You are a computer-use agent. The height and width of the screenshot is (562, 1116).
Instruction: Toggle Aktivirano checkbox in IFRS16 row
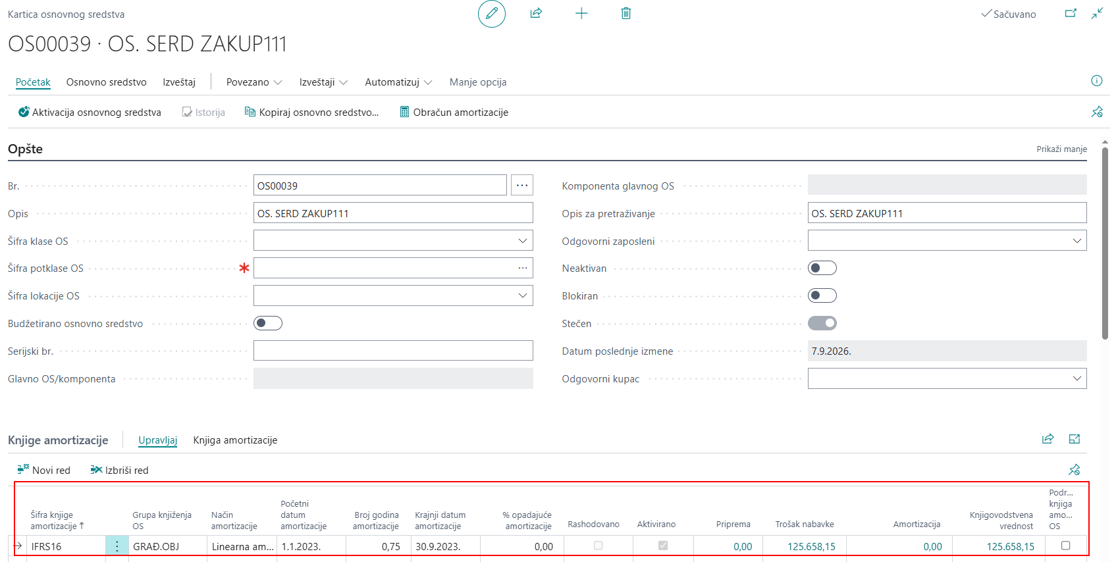click(x=663, y=546)
